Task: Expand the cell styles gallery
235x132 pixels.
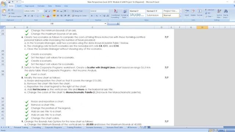Action: coord(180,16)
